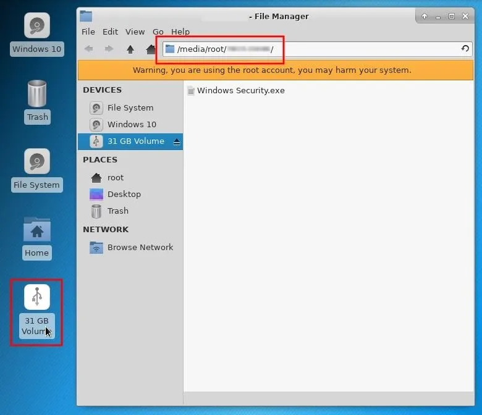
Task: Click the File Manager title bar folder icon
Action: tap(86, 16)
